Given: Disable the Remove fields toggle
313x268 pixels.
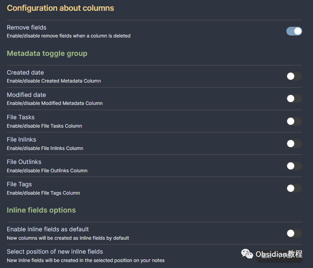Looking at the screenshot, I should point(294,31).
